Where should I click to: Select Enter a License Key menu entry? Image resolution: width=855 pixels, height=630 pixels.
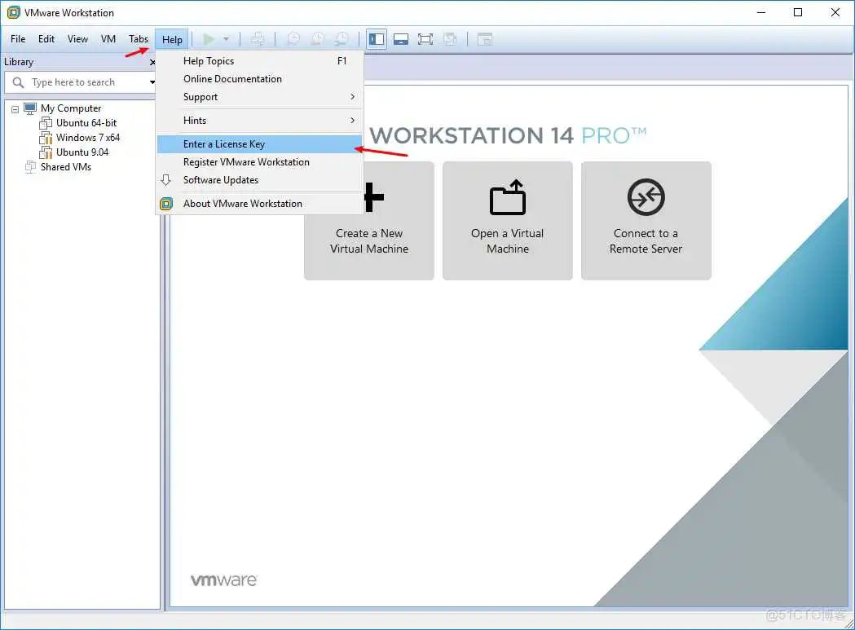click(x=223, y=143)
